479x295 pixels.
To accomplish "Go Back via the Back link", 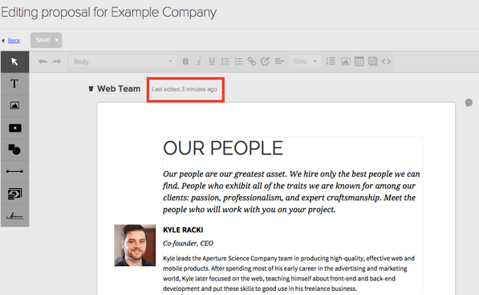I will coord(14,40).
